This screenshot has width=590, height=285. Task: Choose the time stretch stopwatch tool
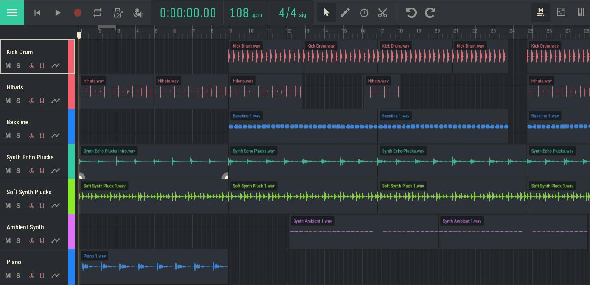(x=364, y=13)
